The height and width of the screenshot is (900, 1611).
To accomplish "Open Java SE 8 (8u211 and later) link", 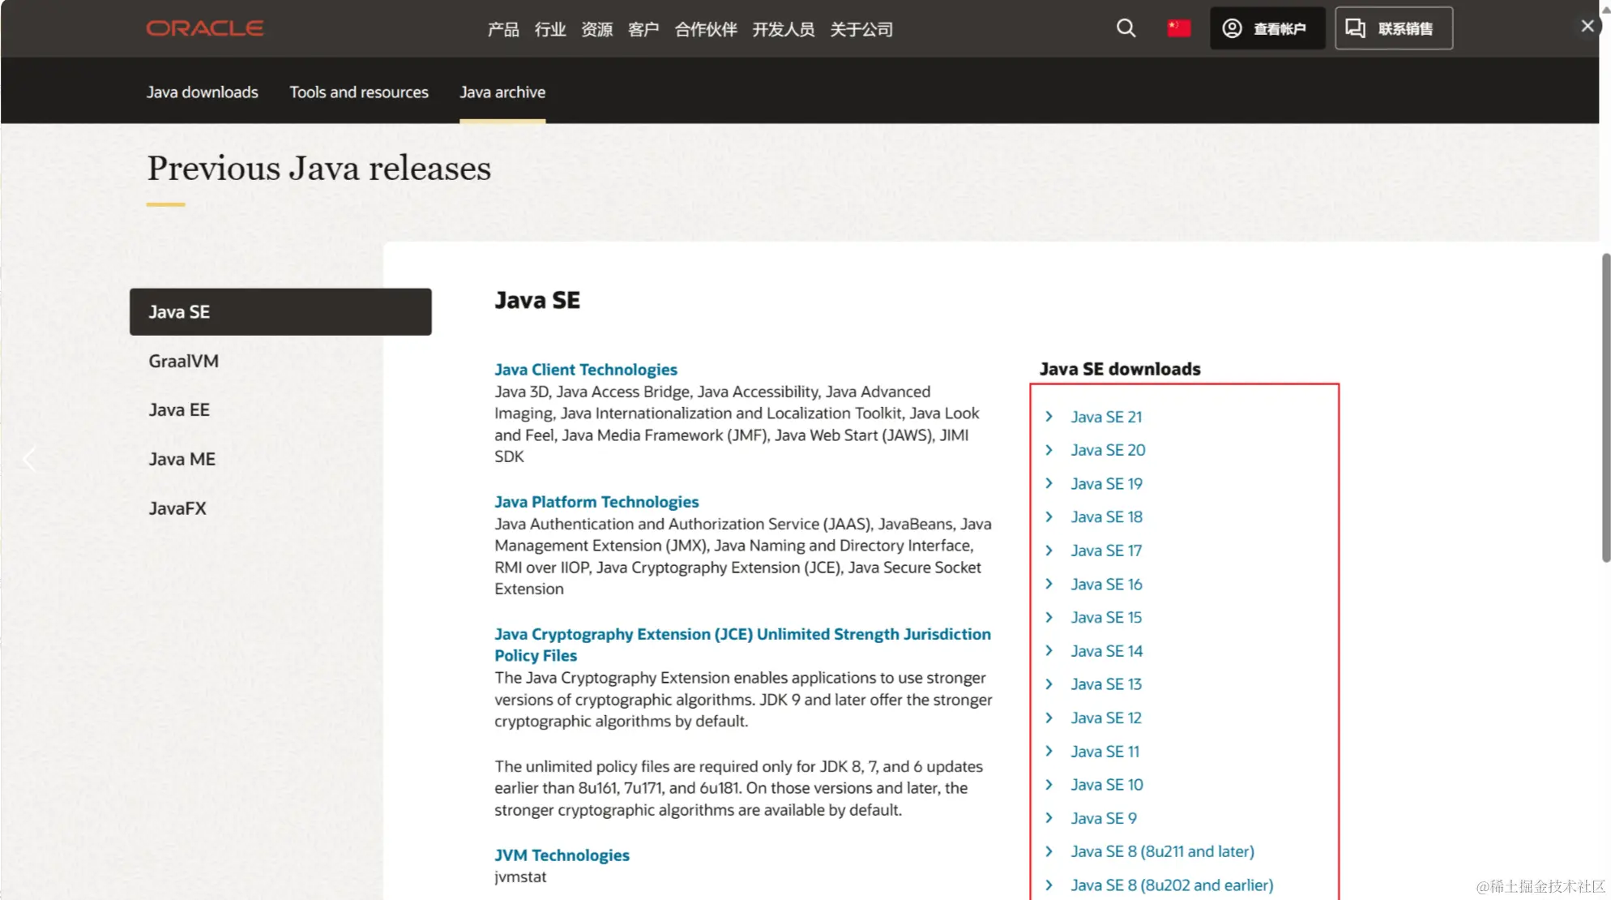I will pos(1162,851).
